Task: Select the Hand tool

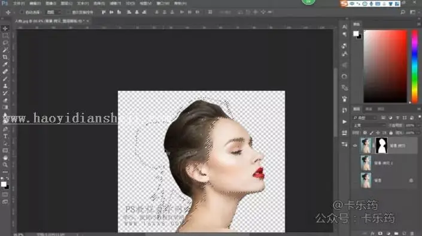Action: tap(5, 158)
